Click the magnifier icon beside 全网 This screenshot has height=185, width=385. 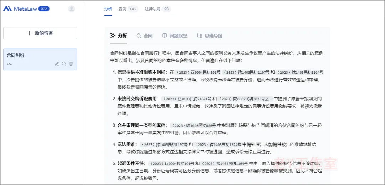pos(139,36)
